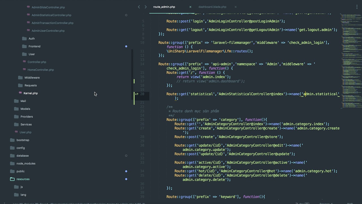Viewport: 362px width, 204px height.
Task: Click the PHP icon beside Kernel.php
Action: (x=20, y=93)
